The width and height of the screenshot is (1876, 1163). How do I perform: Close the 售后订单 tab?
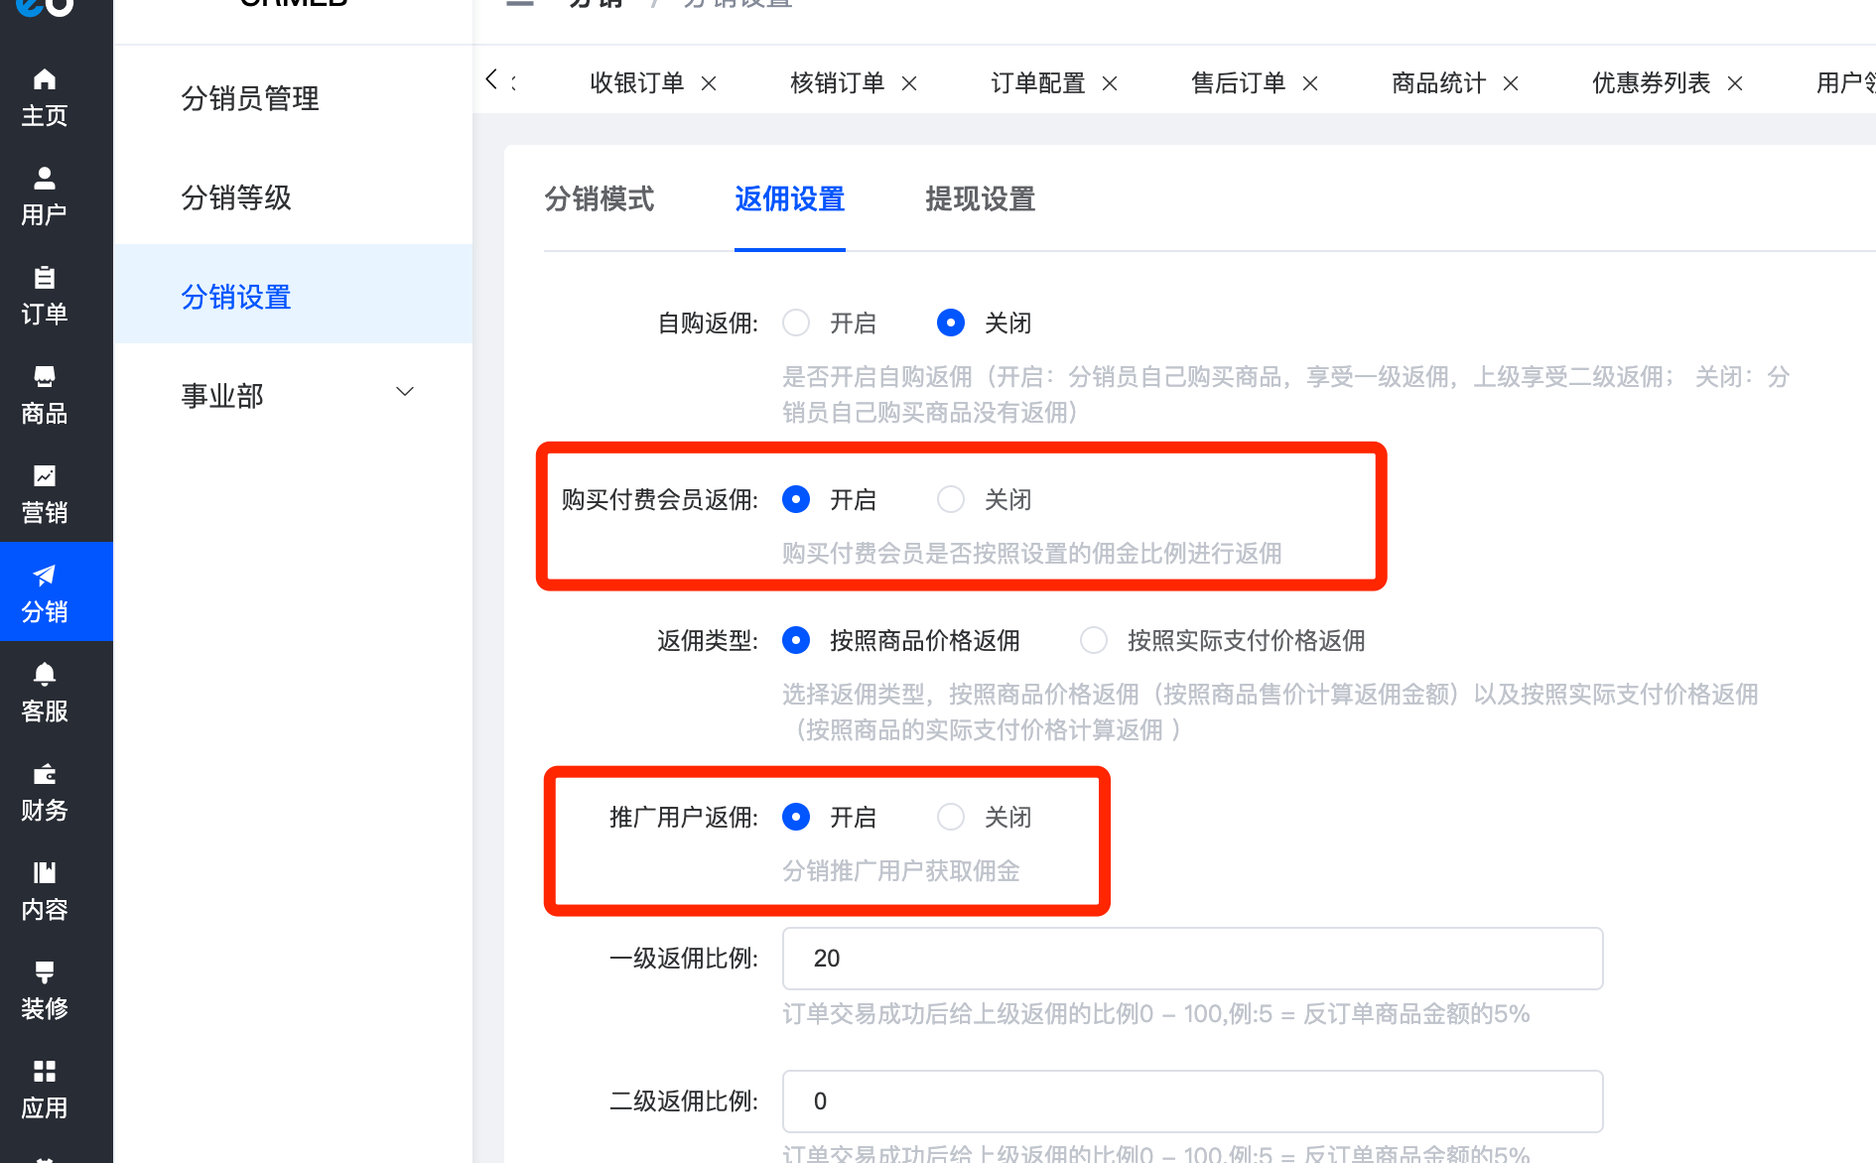click(1310, 83)
